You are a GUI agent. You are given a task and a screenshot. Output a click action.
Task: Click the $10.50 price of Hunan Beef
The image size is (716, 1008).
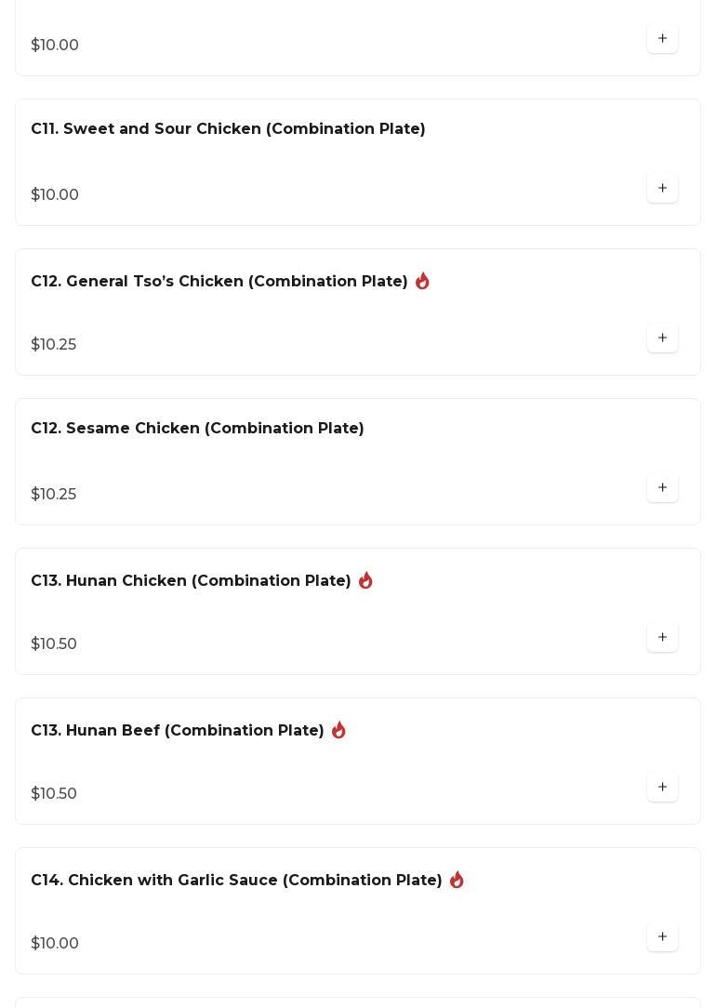coord(54,794)
